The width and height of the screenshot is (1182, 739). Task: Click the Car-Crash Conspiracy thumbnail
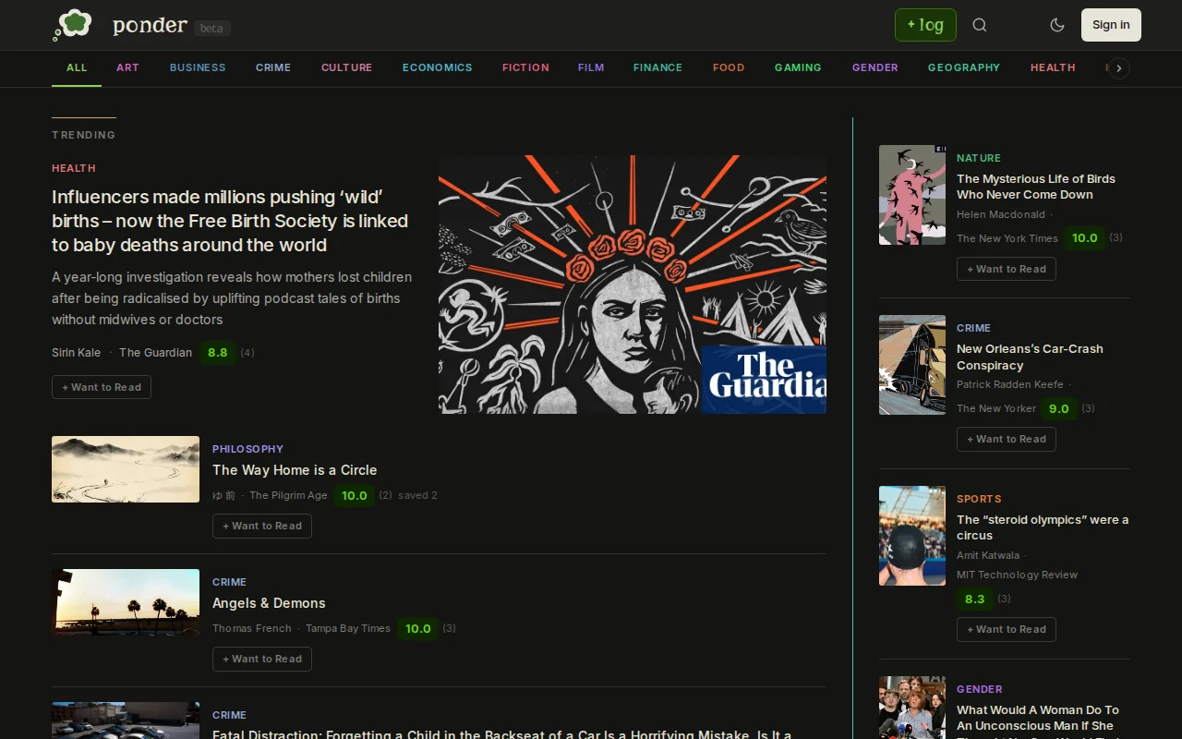point(912,365)
